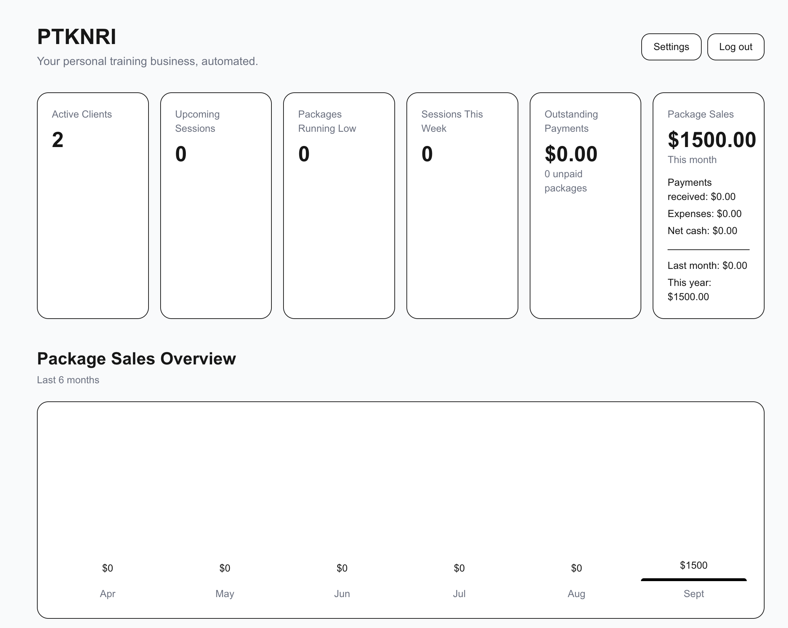Click the Package Sales Overview heading
Image resolution: width=788 pixels, height=628 pixels.
coord(136,358)
